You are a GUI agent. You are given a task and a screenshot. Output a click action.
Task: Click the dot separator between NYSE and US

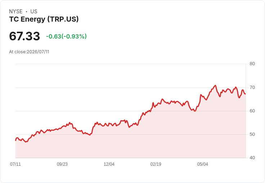pyautogui.click(x=26, y=12)
